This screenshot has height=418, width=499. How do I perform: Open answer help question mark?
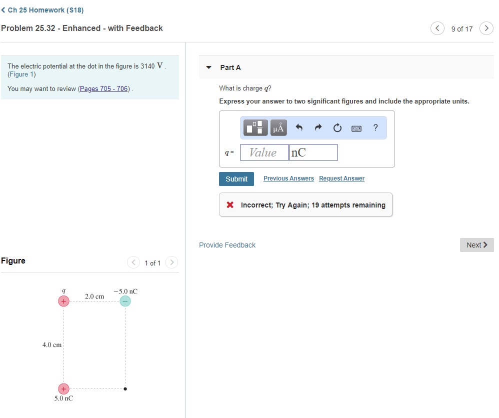pos(375,127)
